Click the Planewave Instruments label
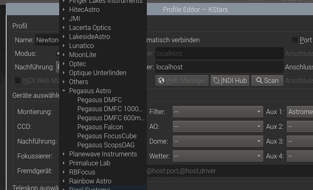This screenshot has height=190, width=313. click(x=103, y=154)
